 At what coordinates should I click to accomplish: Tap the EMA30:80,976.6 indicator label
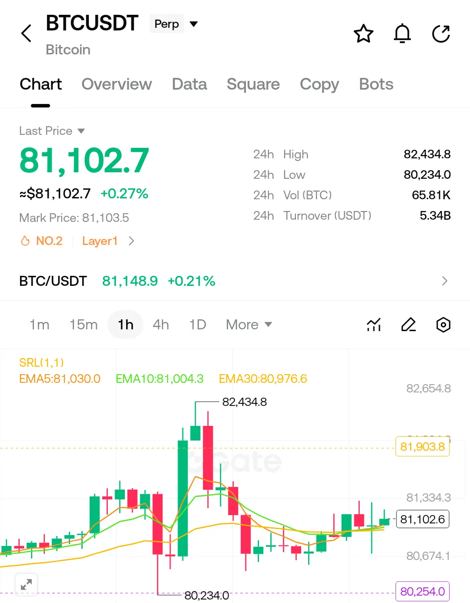(263, 379)
